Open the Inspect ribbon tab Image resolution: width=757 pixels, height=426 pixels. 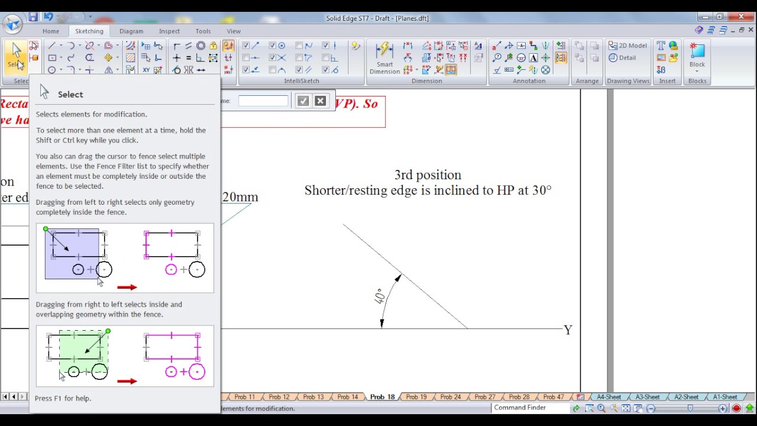169,31
